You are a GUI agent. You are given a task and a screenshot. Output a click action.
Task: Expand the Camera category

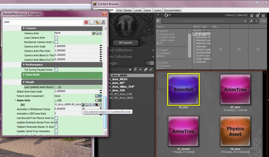[x=24, y=28]
